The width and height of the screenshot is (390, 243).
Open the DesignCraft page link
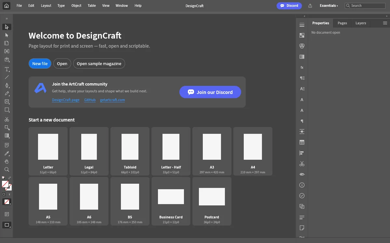click(x=66, y=100)
